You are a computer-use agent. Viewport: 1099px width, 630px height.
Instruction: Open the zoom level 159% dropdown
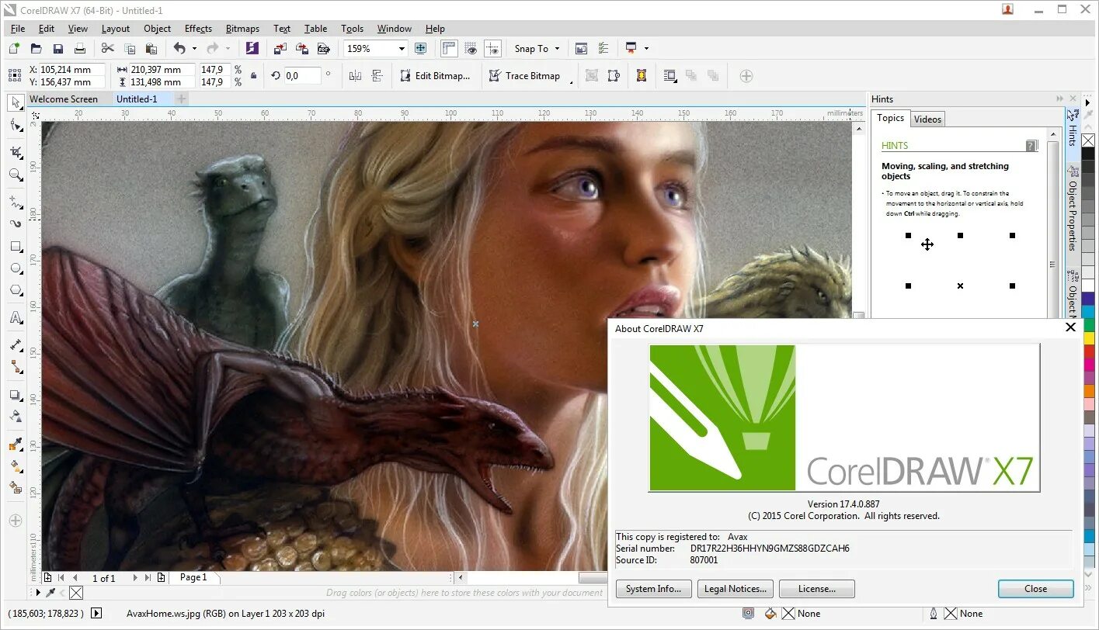pos(402,48)
